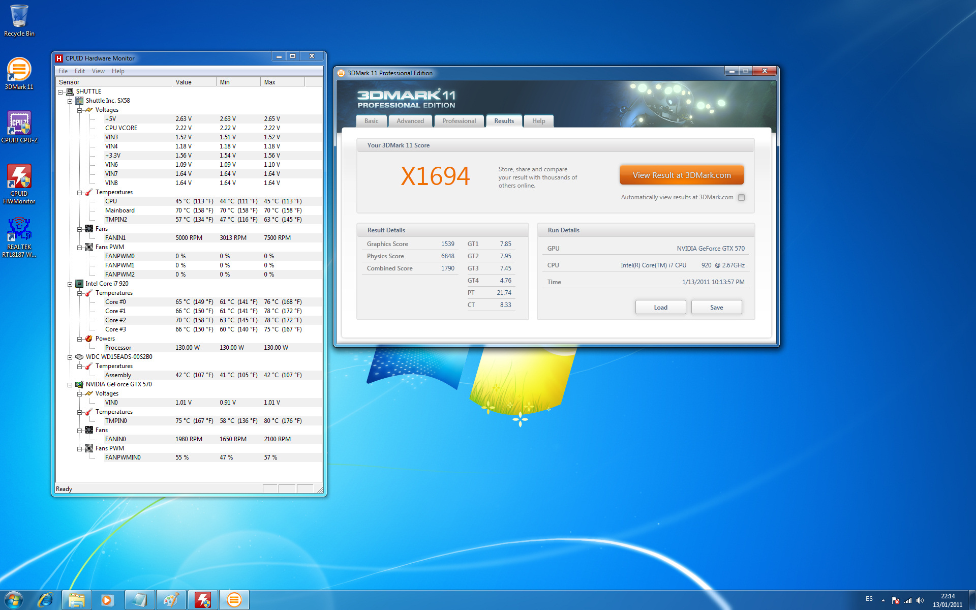
Task: Click the Paint icon in taskbar
Action: [171, 600]
